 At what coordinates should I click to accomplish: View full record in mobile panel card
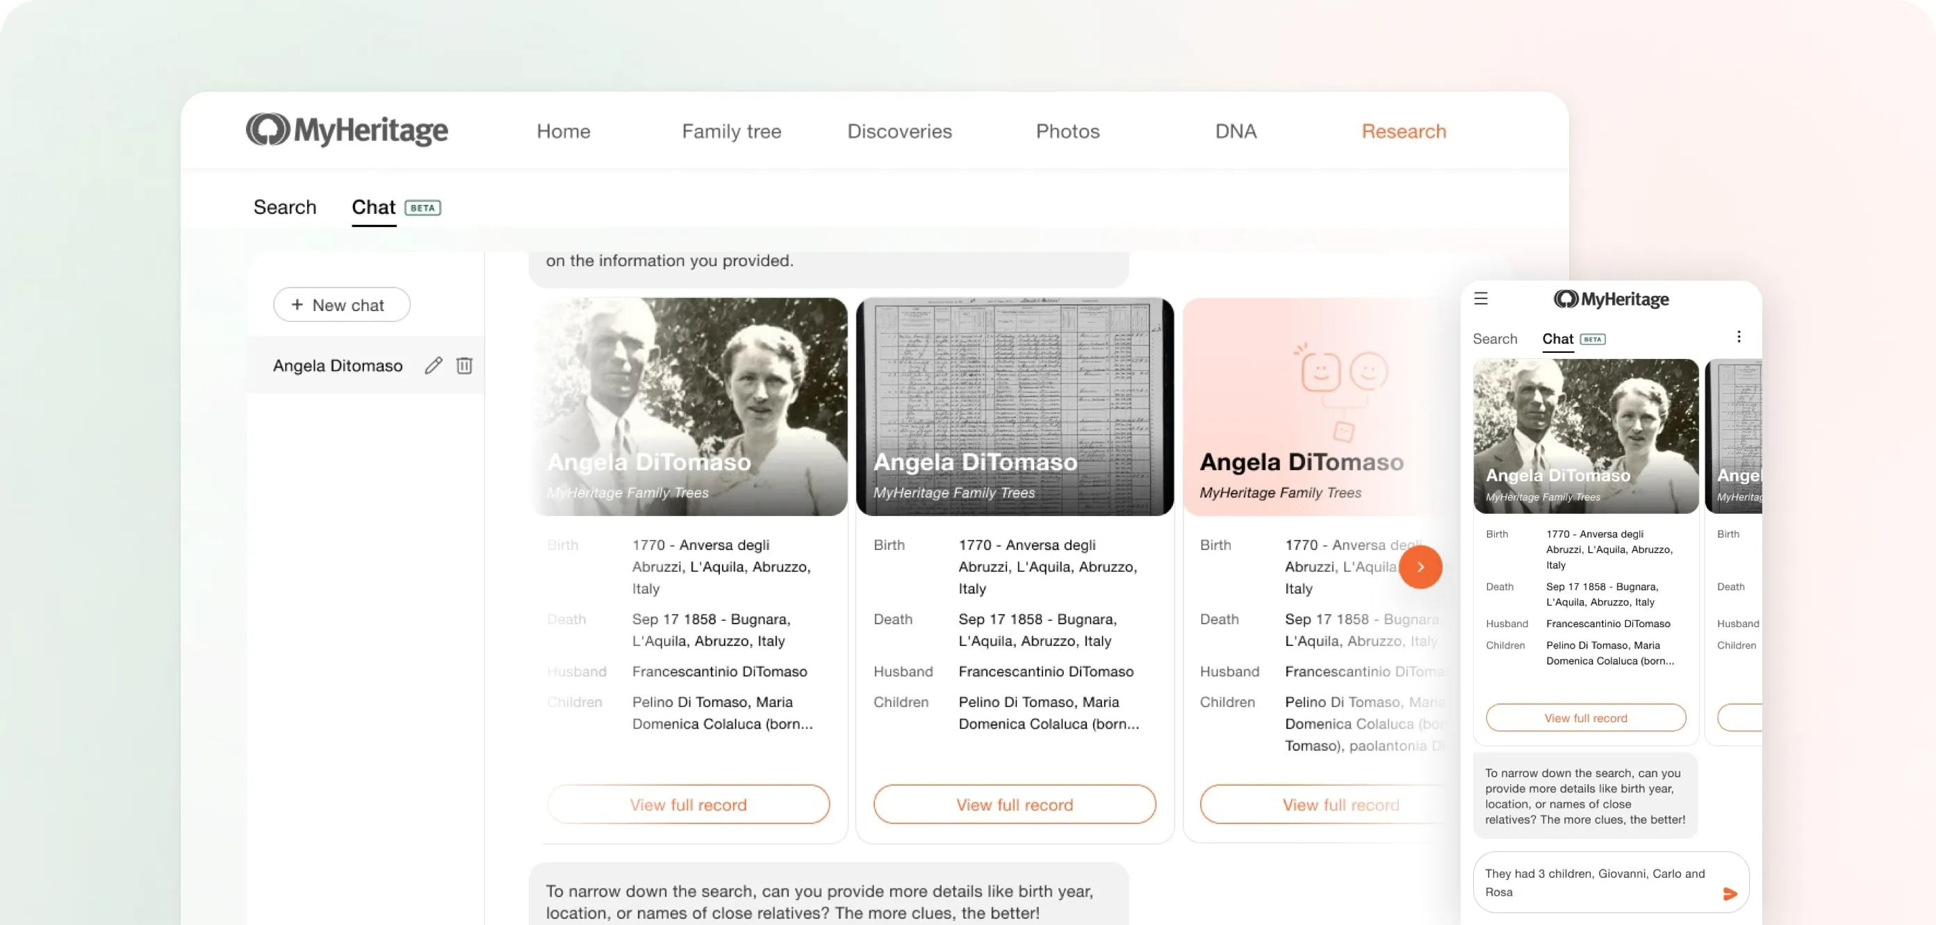coord(1585,718)
